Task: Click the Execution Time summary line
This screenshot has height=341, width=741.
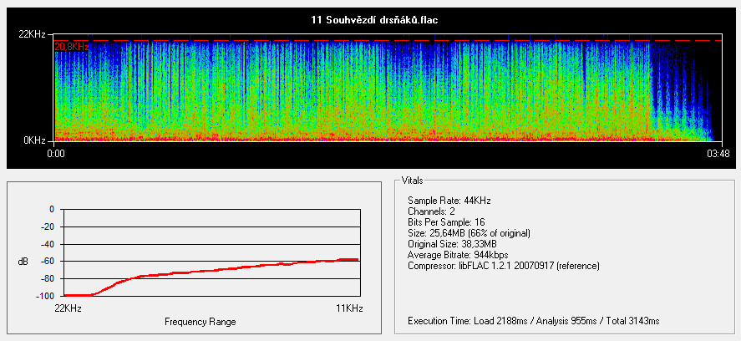Action: (x=533, y=321)
